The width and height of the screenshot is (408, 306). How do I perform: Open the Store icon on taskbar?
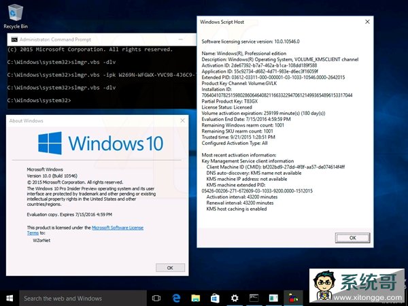(215, 299)
